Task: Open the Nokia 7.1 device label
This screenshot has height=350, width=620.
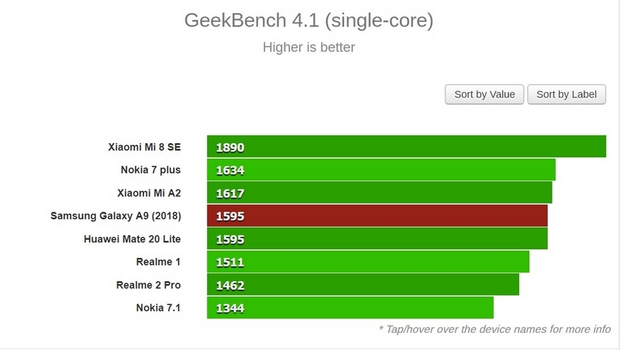Action: 158,307
